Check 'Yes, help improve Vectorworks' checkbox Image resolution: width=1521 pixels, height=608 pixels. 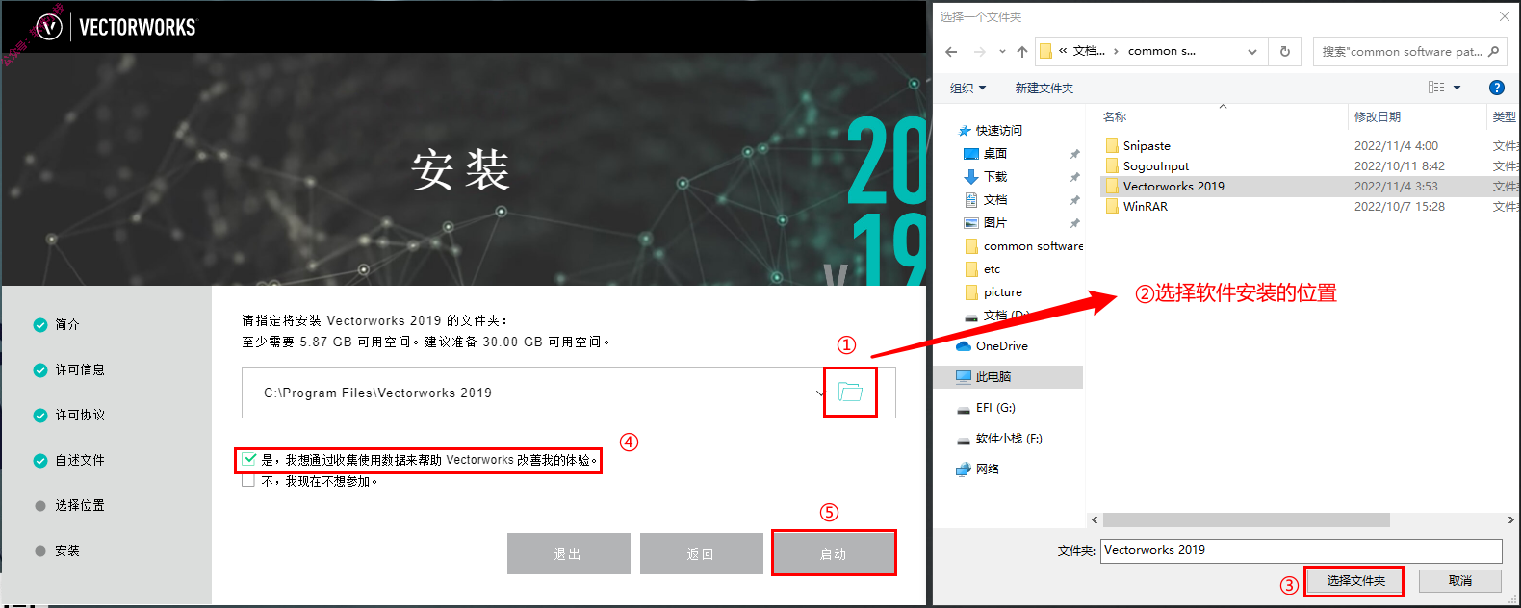[250, 460]
